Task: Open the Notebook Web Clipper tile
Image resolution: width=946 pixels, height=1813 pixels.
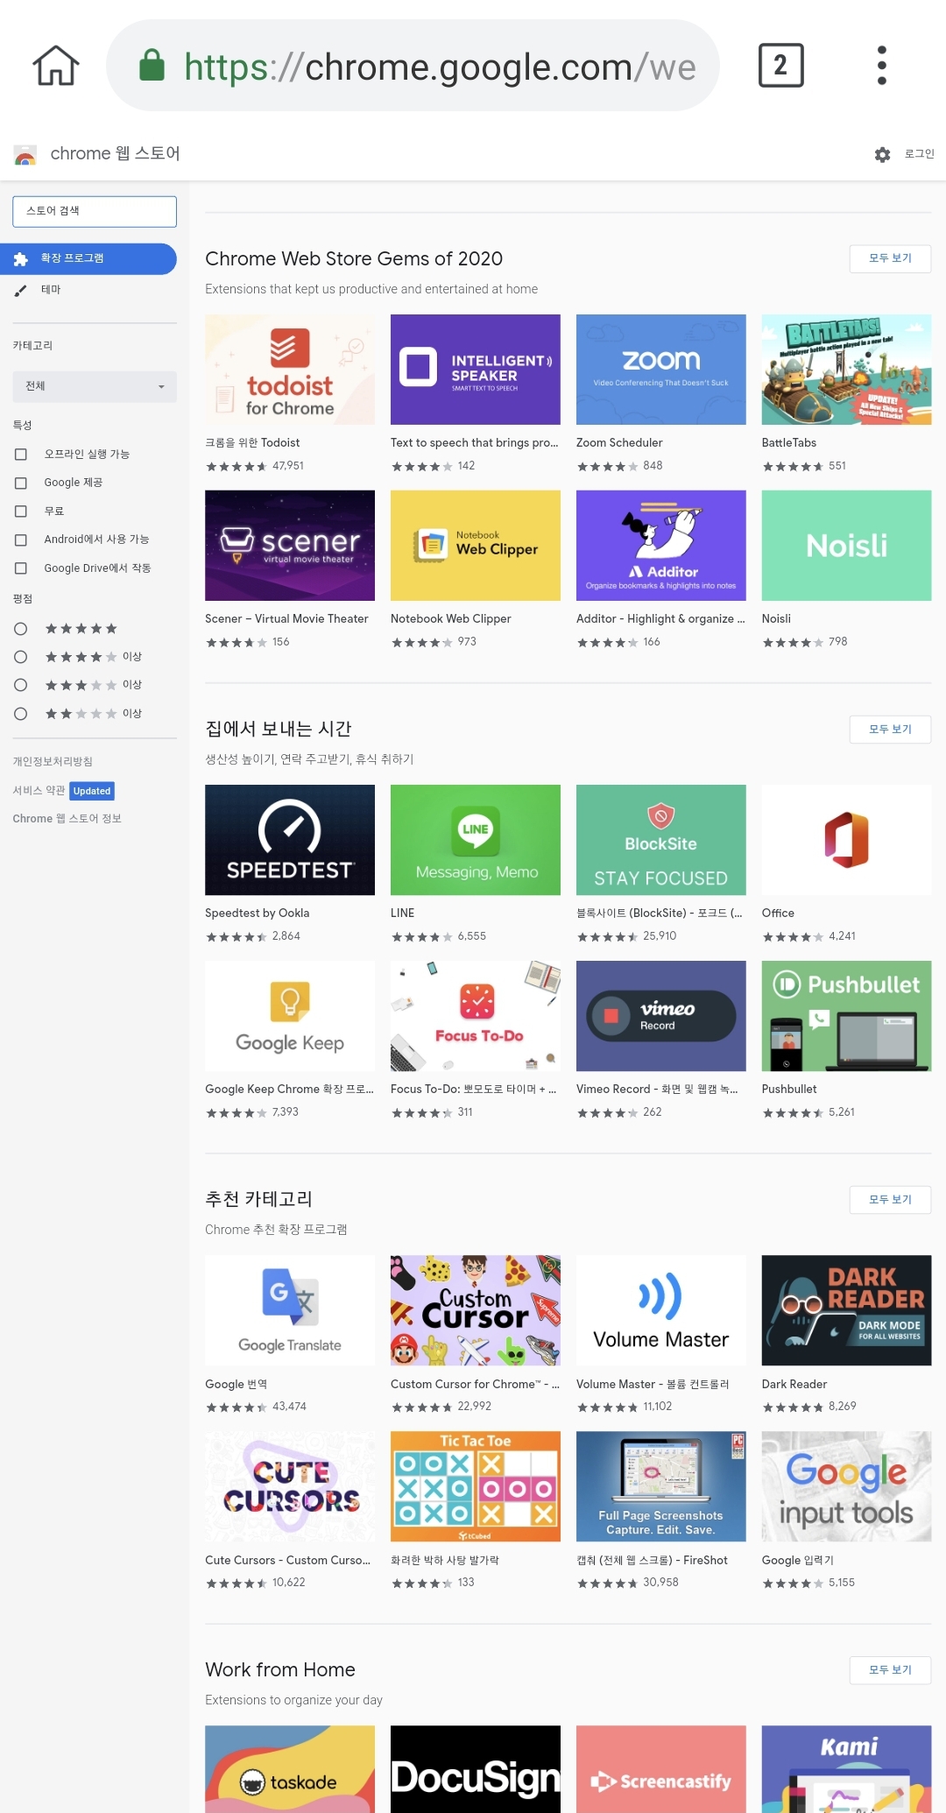Action: [x=476, y=546]
